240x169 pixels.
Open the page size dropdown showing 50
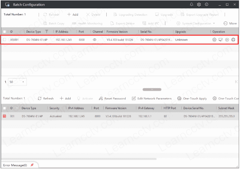click(x=18, y=82)
